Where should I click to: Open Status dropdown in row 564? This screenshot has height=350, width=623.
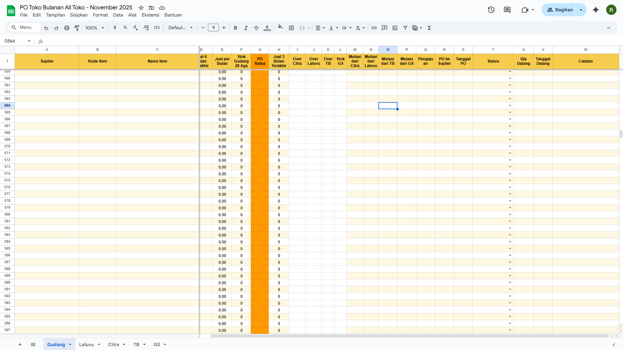tap(510, 106)
